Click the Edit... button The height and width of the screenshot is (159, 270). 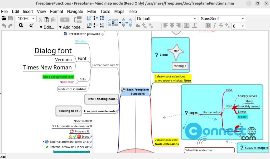click(49, 27)
